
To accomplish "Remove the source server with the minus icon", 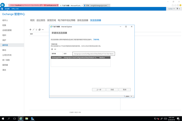I will pos(55,49).
